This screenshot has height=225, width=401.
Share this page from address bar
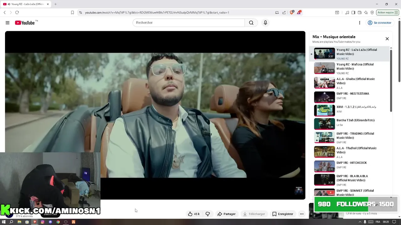pos(284,12)
